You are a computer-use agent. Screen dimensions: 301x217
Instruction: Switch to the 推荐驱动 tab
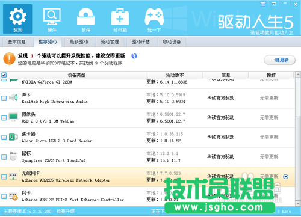point(48,41)
